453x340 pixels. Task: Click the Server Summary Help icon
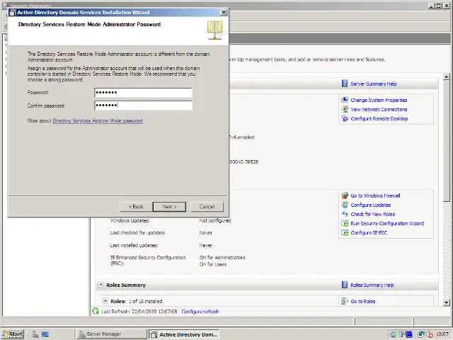pos(345,84)
